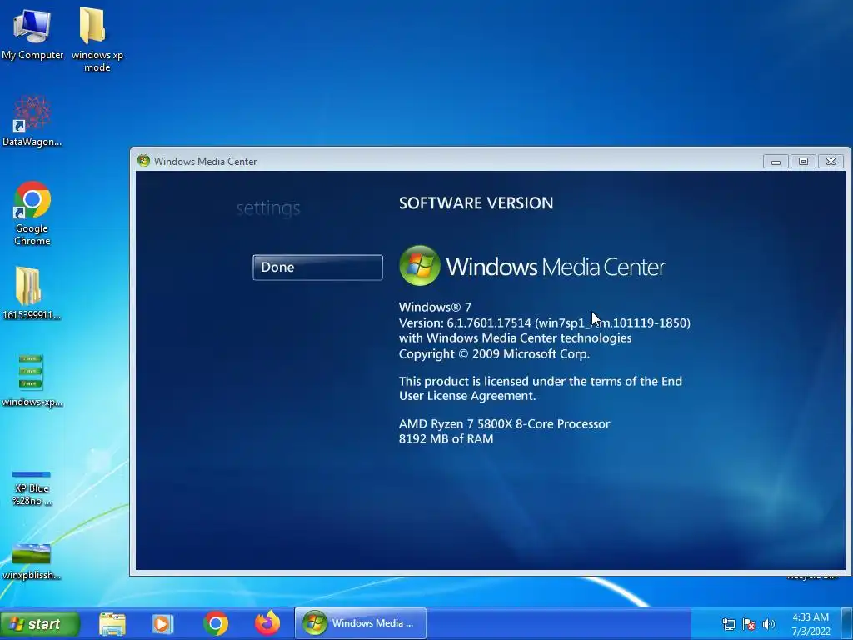853x640 pixels.
Task: Click the Copyright 2009 Microsoft Corp. line
Action: tap(494, 353)
